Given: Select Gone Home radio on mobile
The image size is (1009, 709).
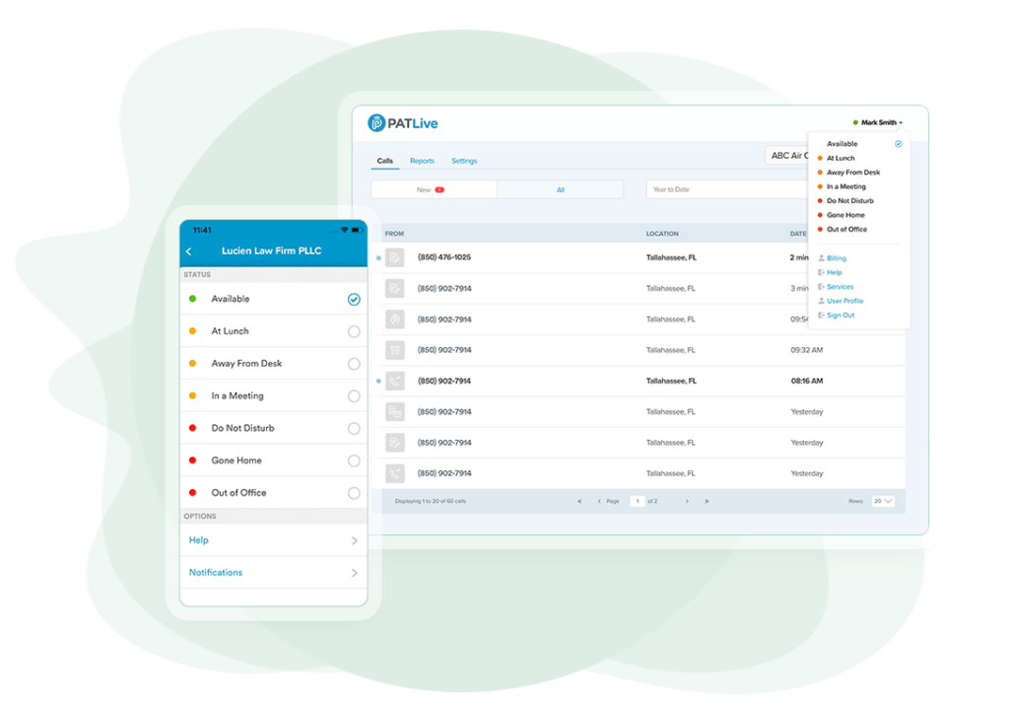Looking at the screenshot, I should [354, 461].
